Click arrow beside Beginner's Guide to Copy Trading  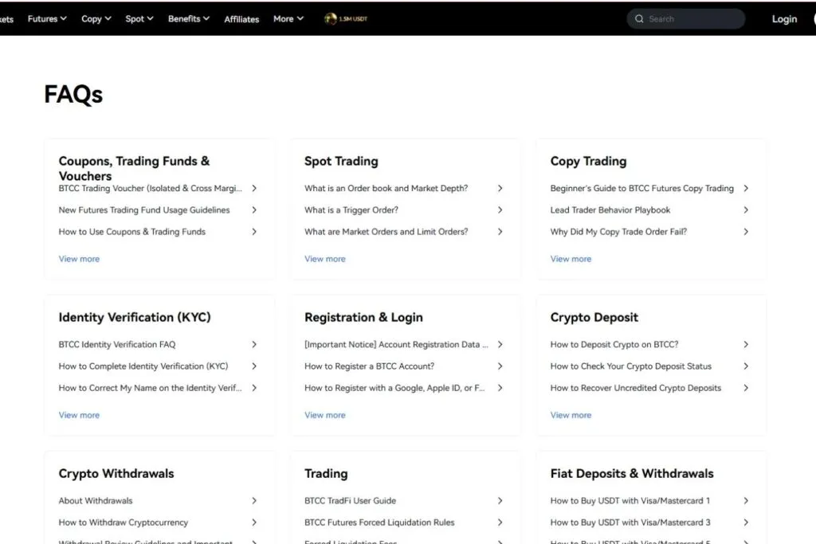746,188
